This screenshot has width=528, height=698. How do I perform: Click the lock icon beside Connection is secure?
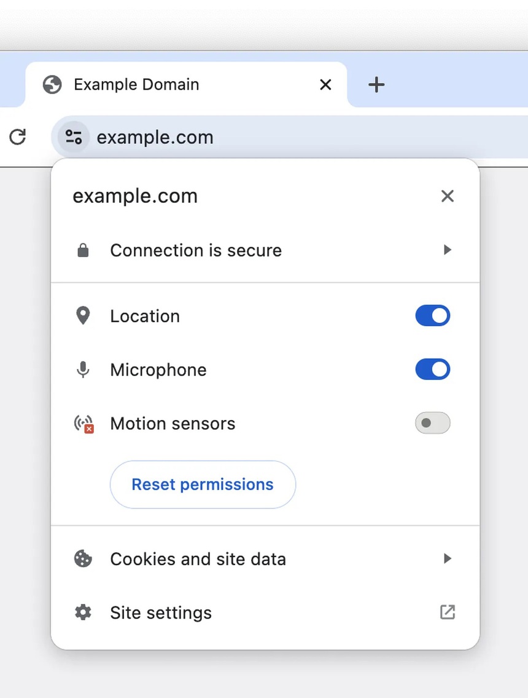pyautogui.click(x=83, y=250)
